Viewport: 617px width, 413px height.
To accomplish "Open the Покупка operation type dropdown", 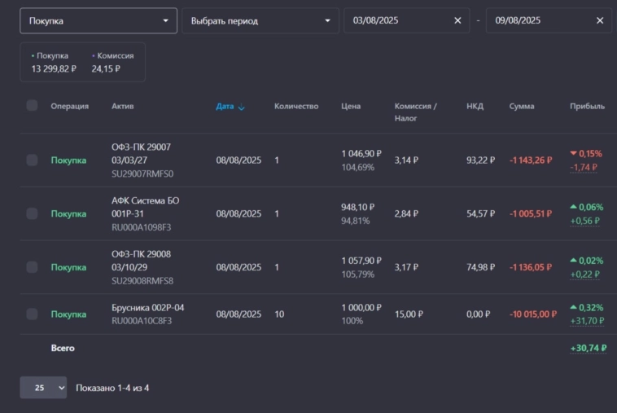I will [98, 20].
